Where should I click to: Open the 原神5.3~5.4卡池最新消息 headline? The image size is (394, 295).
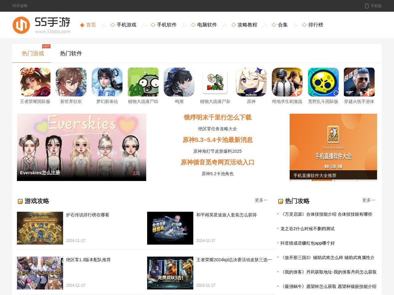pos(218,140)
